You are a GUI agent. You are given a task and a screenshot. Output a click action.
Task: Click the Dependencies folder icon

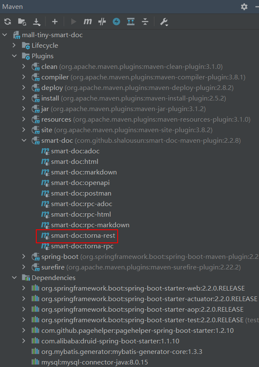tap(26, 278)
